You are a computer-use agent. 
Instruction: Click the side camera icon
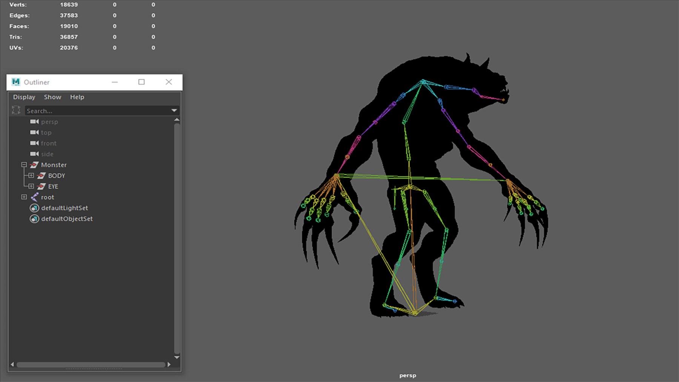click(34, 154)
